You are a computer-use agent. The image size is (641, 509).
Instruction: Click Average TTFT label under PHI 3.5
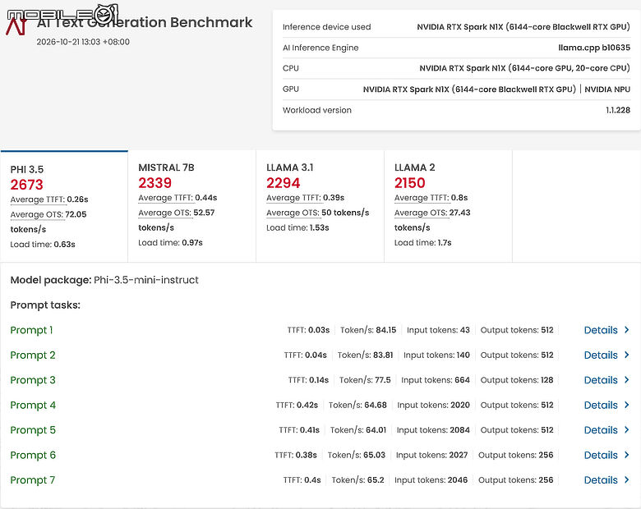38,199
